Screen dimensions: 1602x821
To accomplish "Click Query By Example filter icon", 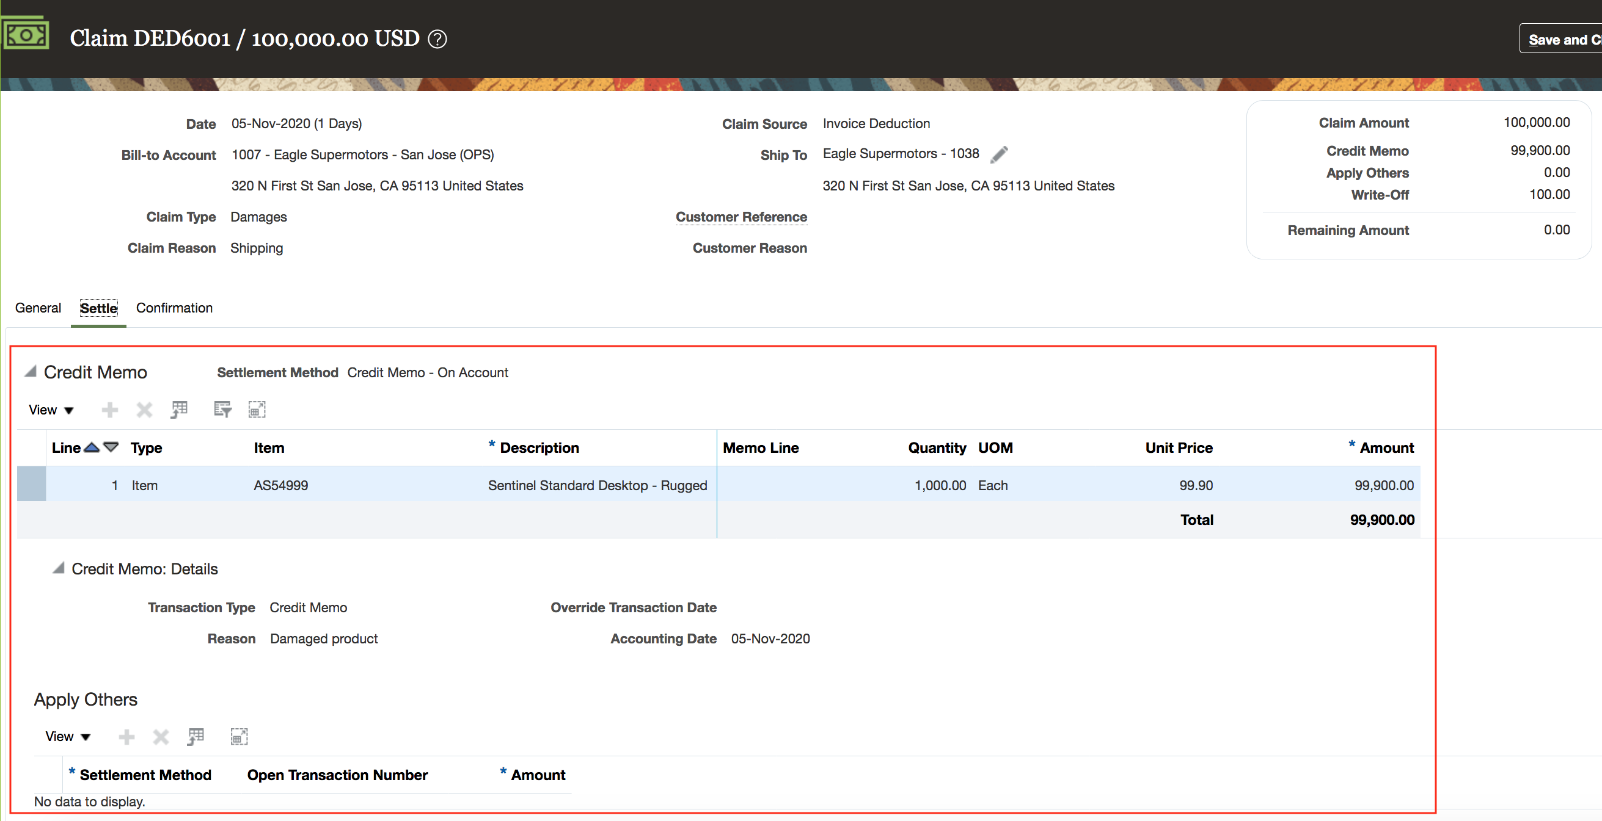I will (x=222, y=410).
